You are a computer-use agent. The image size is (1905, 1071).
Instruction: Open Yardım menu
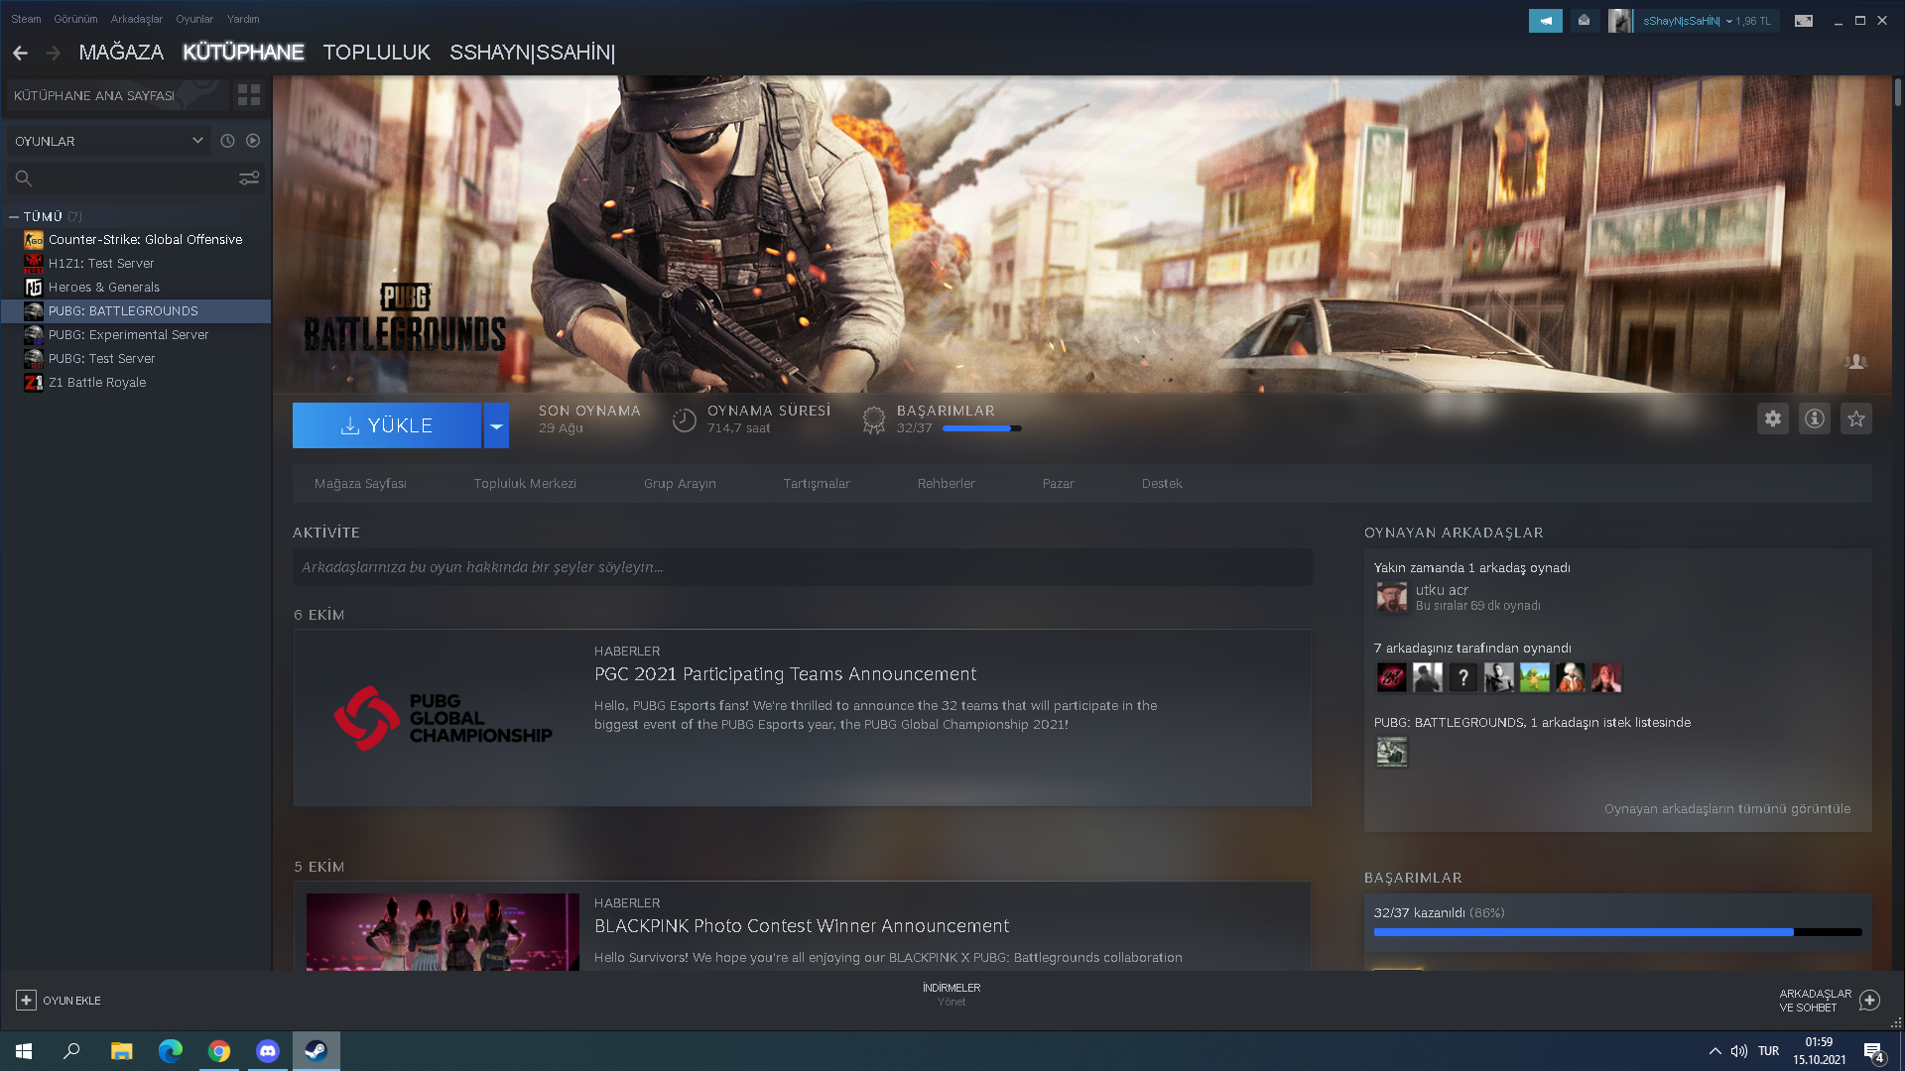243,19
